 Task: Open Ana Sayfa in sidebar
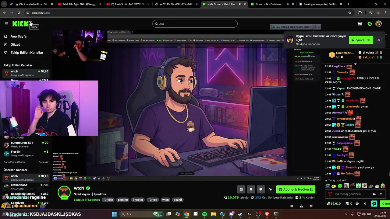pyautogui.click(x=19, y=36)
